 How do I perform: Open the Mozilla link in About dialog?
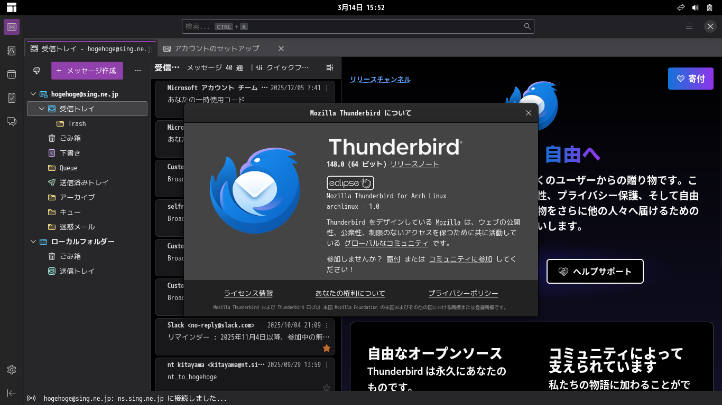coord(448,222)
